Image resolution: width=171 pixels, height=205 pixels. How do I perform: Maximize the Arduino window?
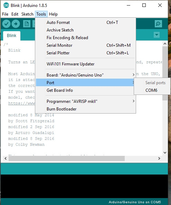point(144,5)
